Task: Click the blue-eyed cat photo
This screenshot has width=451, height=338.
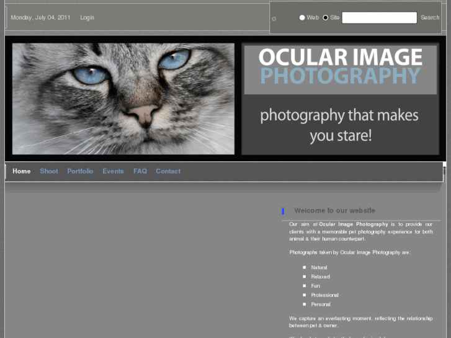Action: pos(123,99)
